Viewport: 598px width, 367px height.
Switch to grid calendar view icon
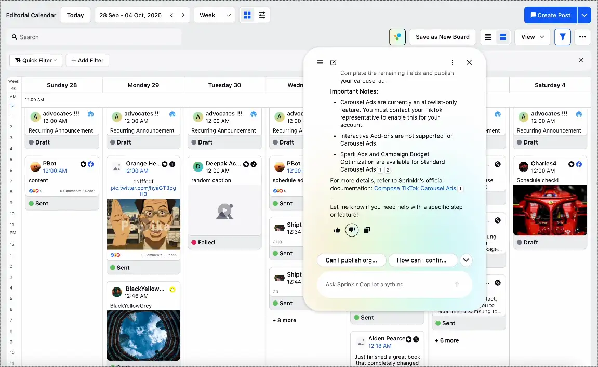[x=247, y=15]
